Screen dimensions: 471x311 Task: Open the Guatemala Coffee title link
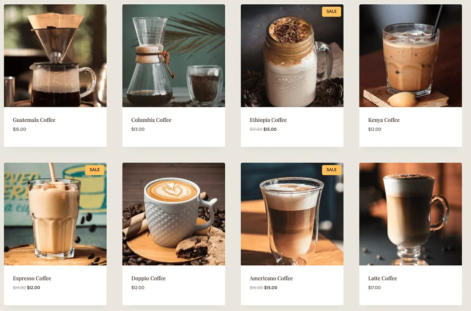click(34, 120)
